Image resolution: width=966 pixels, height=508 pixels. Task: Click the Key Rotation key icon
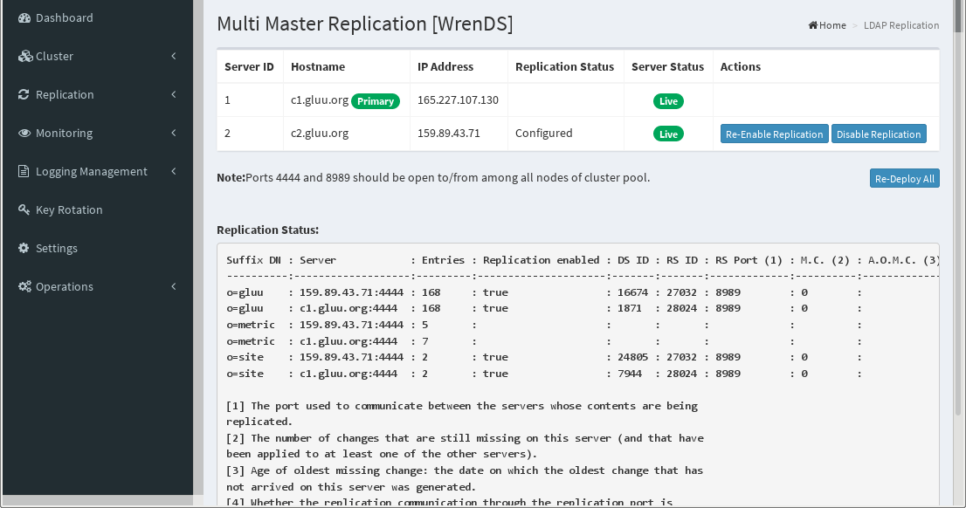[24, 209]
